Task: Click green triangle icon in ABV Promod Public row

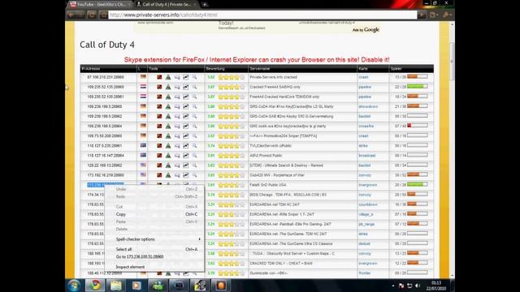Action: point(168,155)
